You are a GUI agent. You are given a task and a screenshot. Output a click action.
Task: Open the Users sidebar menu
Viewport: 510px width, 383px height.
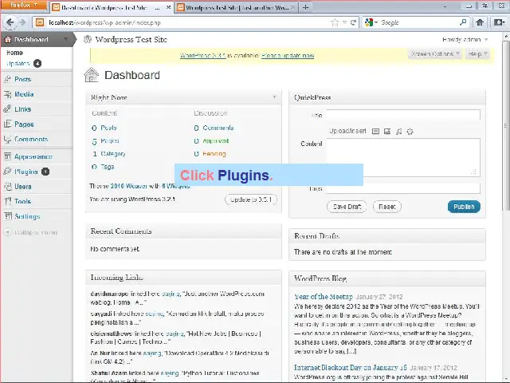tap(23, 187)
